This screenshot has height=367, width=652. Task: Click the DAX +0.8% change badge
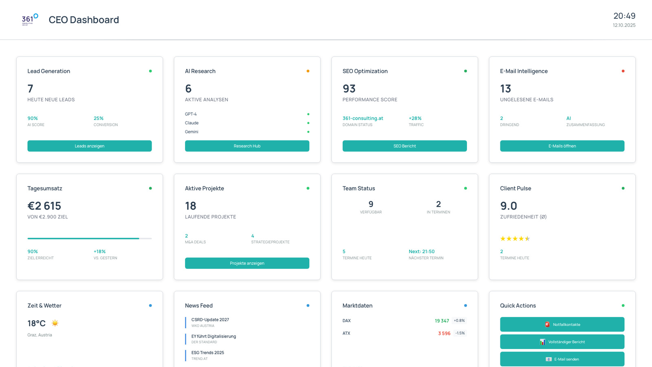tap(459, 321)
